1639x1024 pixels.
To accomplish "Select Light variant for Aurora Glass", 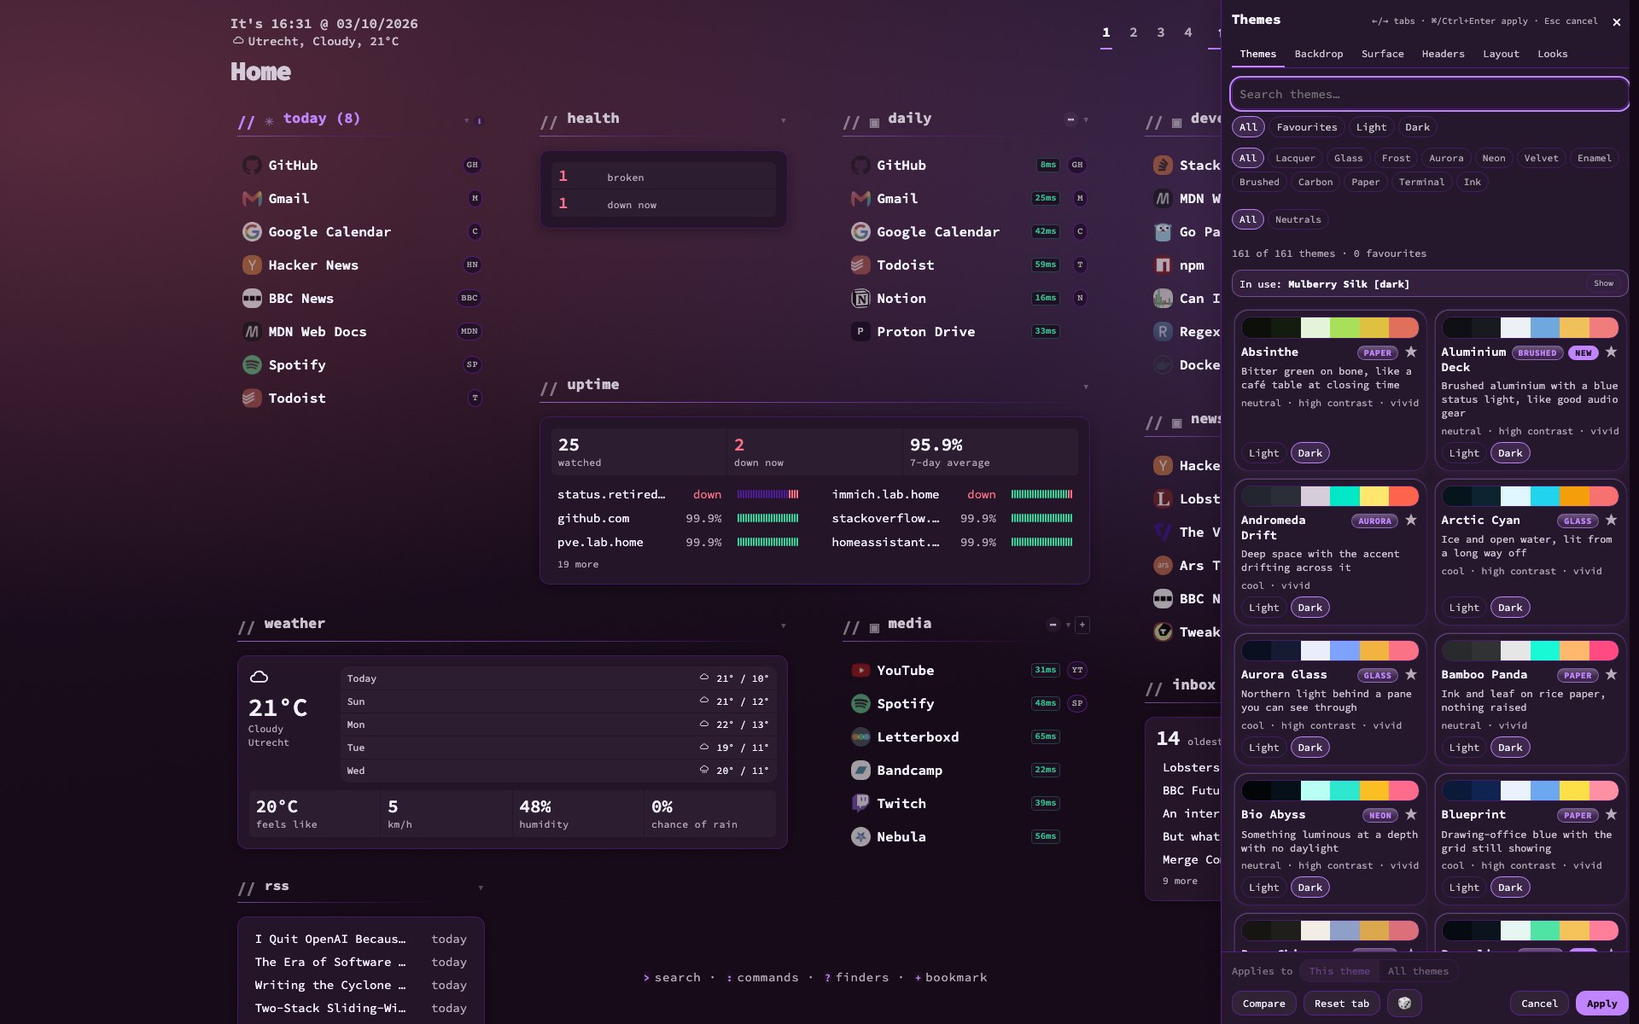I will [1263, 748].
